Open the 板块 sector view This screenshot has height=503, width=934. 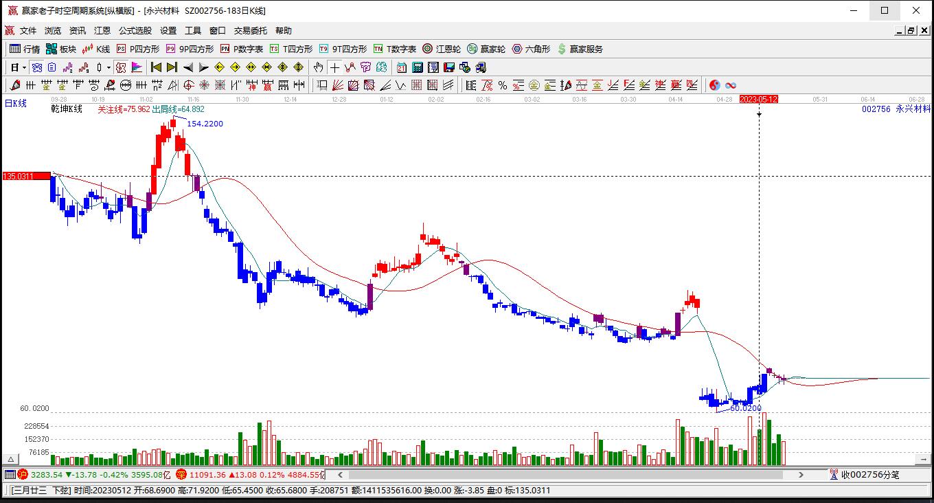click(61, 49)
